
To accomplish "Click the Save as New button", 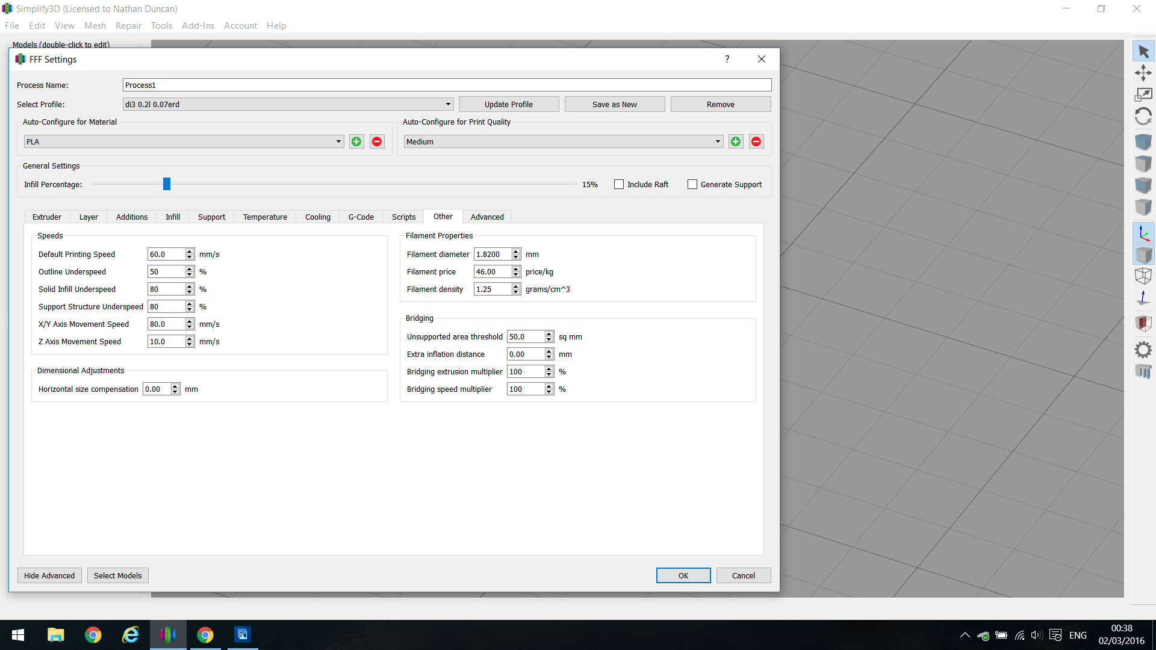I will [615, 104].
